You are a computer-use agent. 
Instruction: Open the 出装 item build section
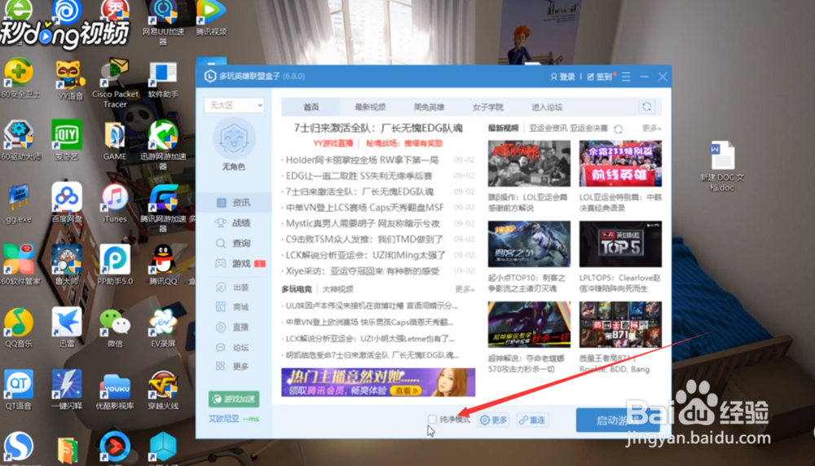point(234,288)
